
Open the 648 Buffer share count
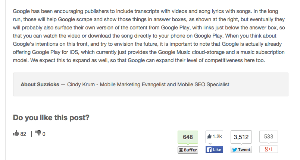pyautogui.click(x=188, y=137)
